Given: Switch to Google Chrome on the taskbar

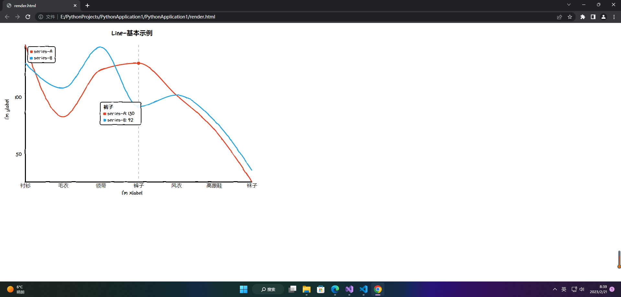Looking at the screenshot, I should click(x=378, y=289).
